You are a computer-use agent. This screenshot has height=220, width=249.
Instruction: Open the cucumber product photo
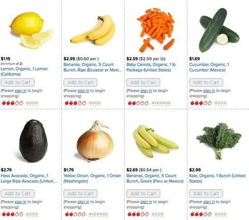(219, 30)
